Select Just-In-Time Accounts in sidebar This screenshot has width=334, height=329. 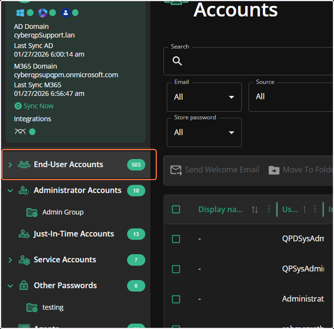point(74,234)
